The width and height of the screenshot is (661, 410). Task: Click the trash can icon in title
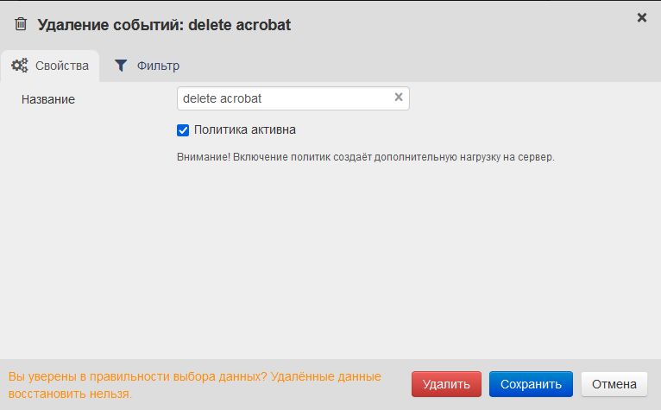(21, 24)
